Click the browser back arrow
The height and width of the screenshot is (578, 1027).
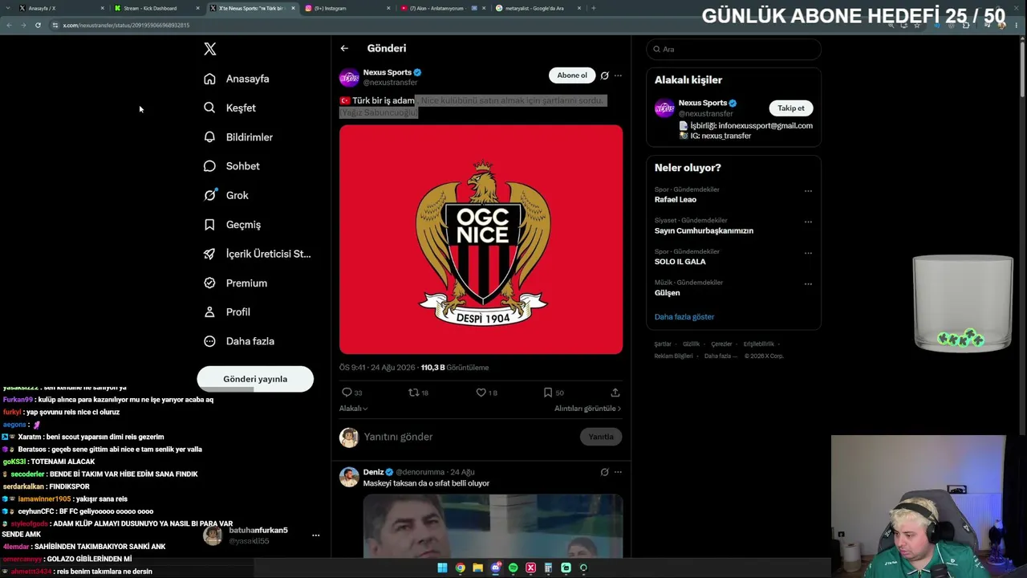click(9, 25)
